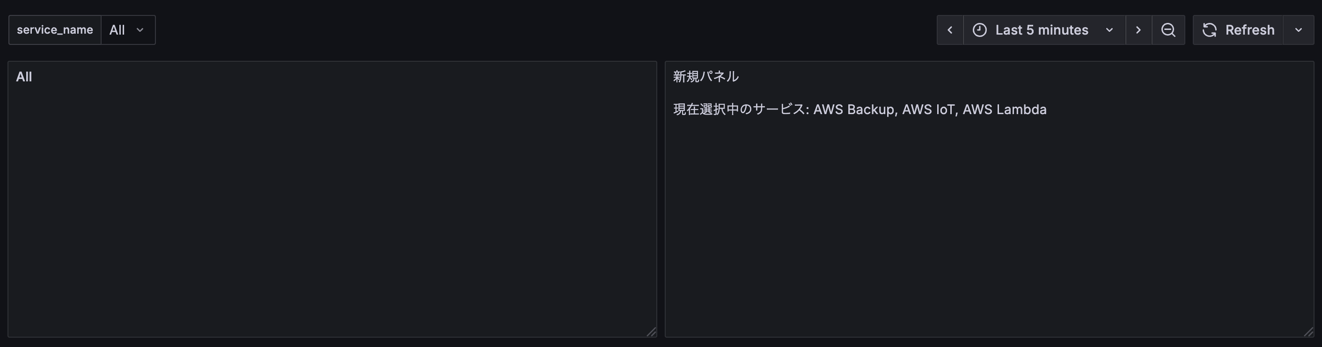This screenshot has height=347, width=1322.
Task: Shift time range backward with left arrow
Action: tap(950, 30)
